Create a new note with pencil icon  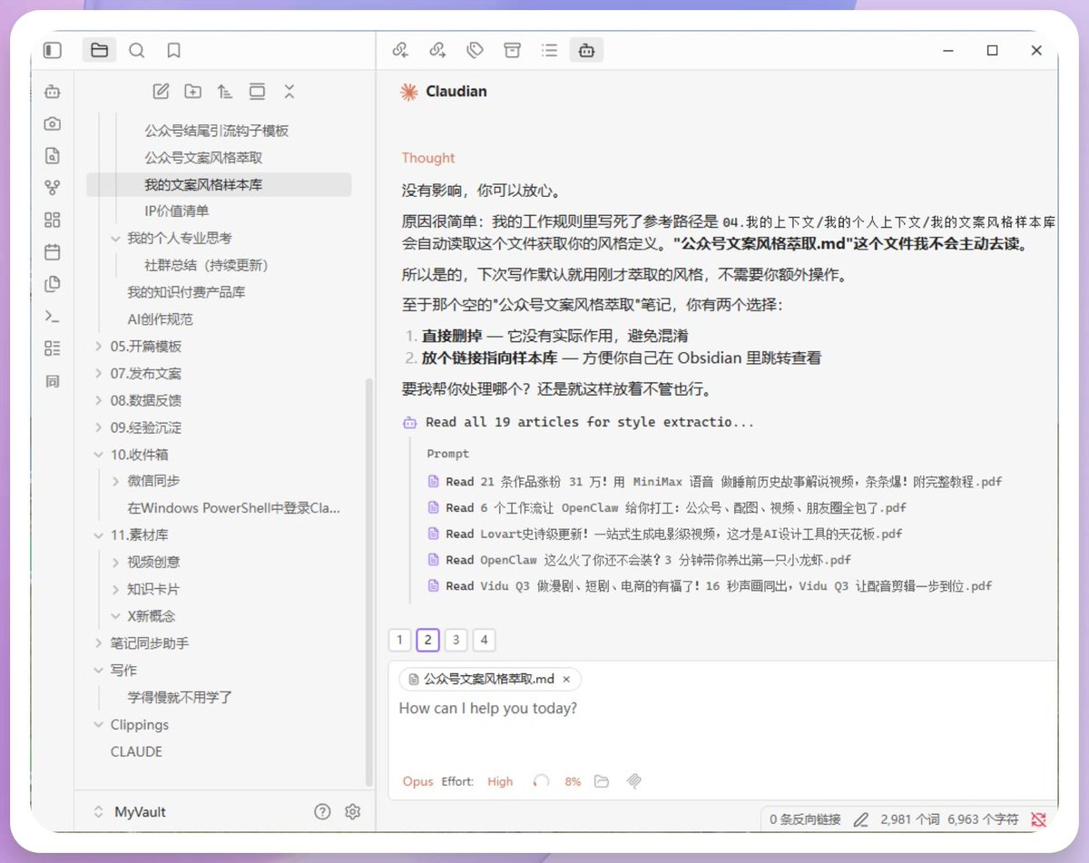pyautogui.click(x=161, y=92)
